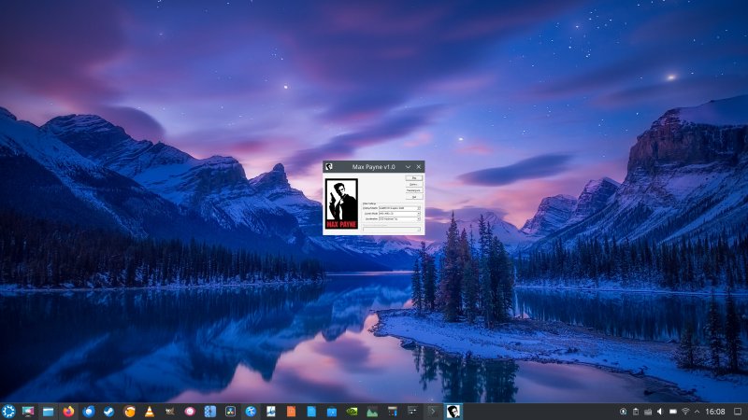Open the pink circular app icon in taskbar
Image resolution: width=748 pixels, height=420 pixels.
coord(190,412)
